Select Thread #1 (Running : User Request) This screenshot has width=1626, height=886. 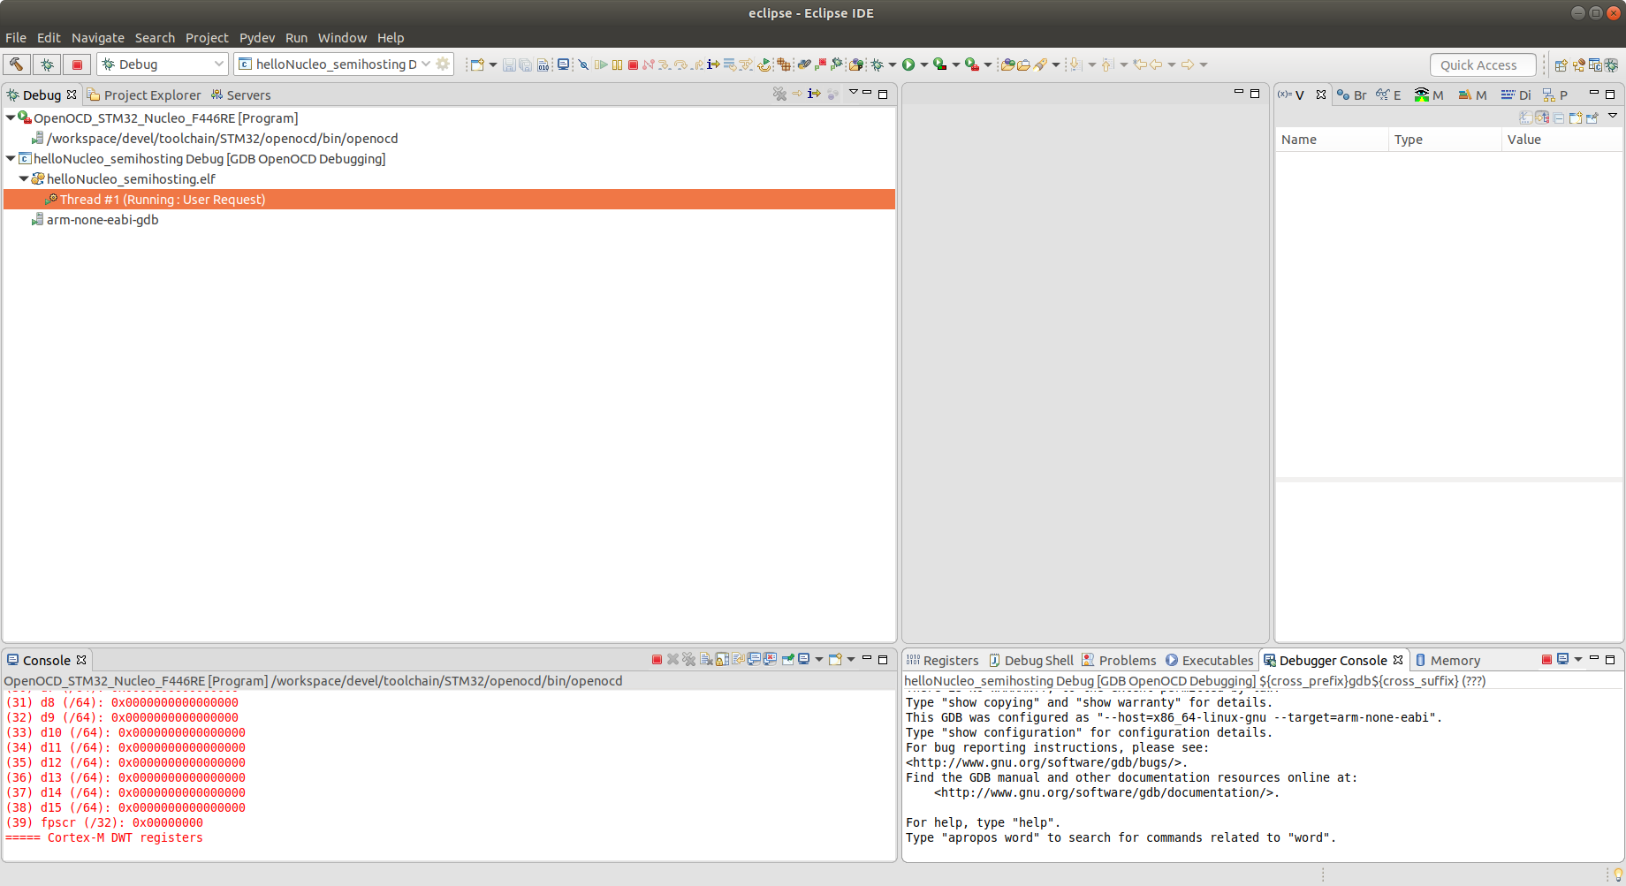click(x=449, y=200)
